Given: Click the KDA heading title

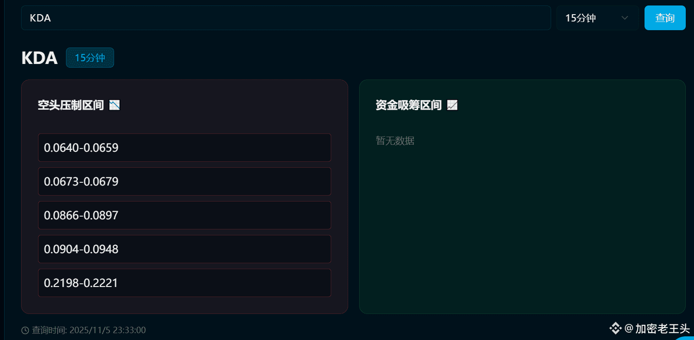Looking at the screenshot, I should 39,58.
